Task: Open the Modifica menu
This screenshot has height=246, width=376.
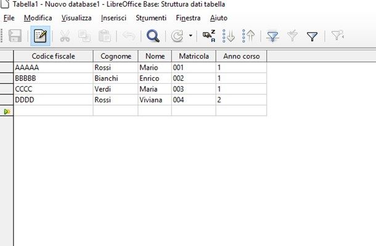Action: (38, 18)
